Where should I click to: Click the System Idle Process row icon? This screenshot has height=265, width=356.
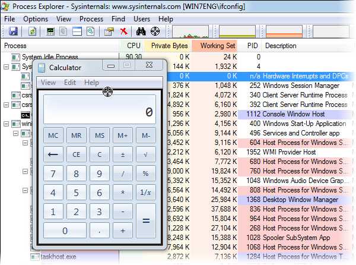click(15, 57)
